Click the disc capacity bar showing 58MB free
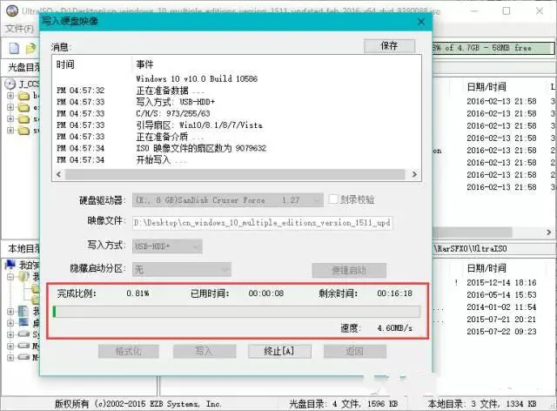Screen dimensions: 557x411 (x=493, y=48)
